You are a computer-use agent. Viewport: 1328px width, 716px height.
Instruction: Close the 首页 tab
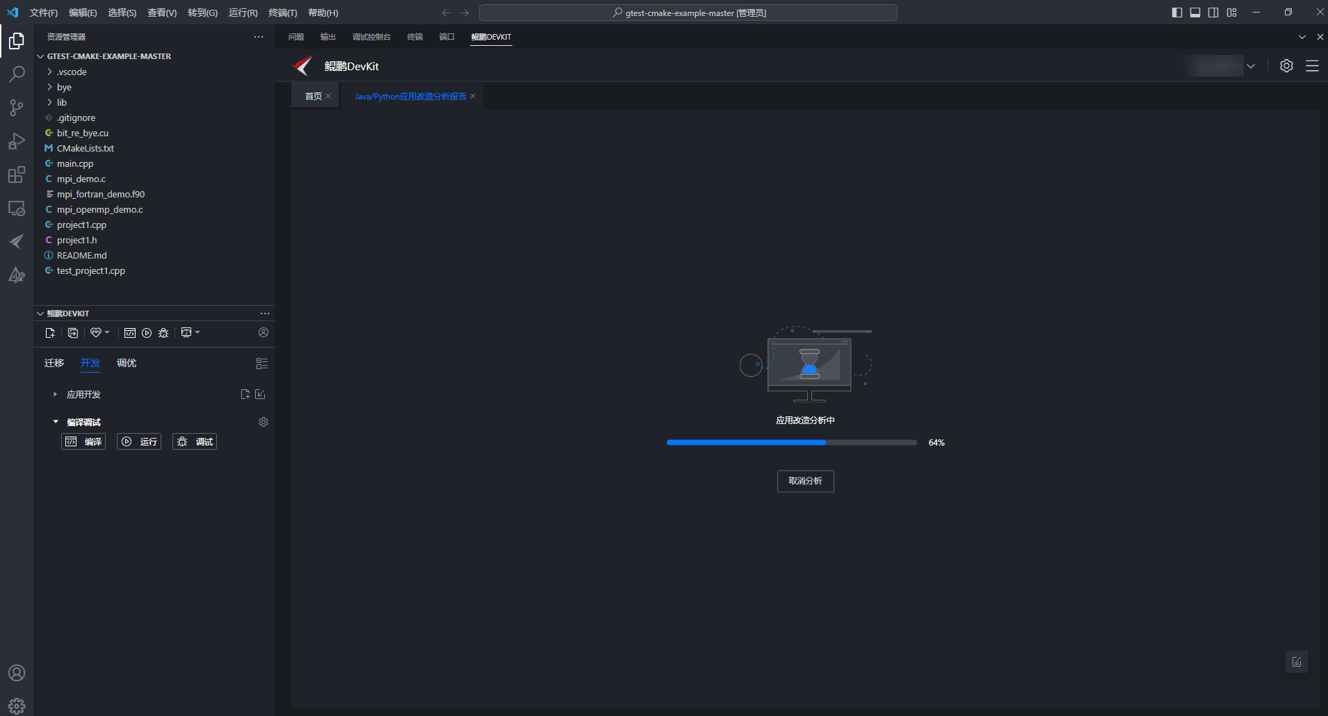pyautogui.click(x=328, y=96)
